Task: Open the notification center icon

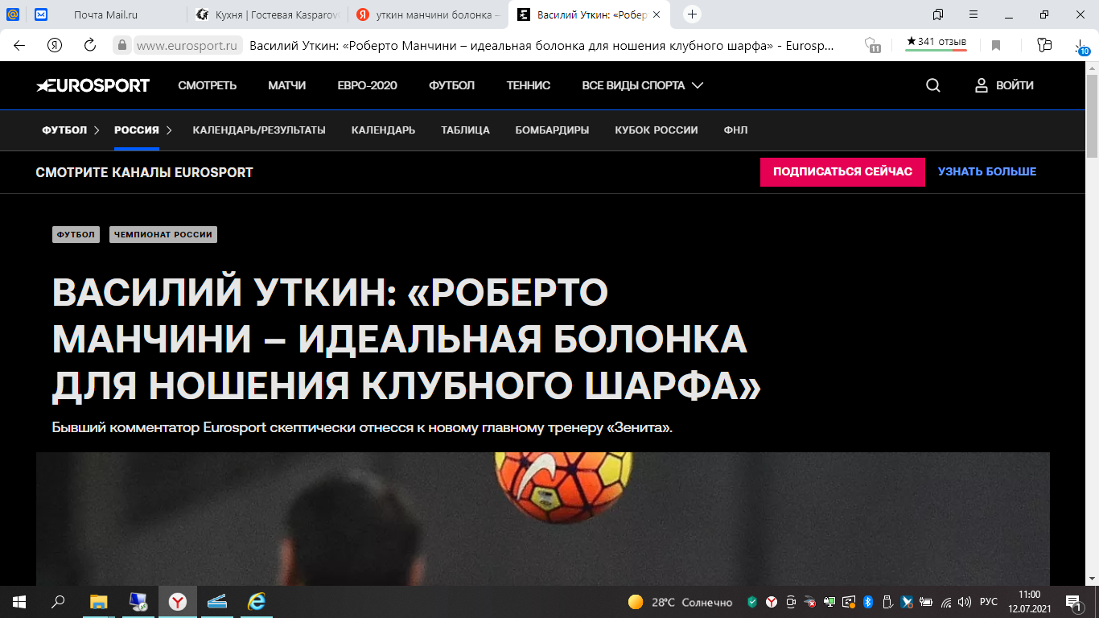Action: pos(1073,602)
